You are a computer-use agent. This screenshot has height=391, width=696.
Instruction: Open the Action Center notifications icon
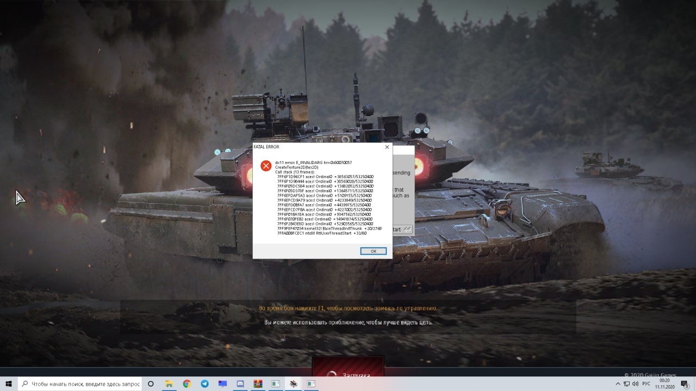[x=684, y=383]
